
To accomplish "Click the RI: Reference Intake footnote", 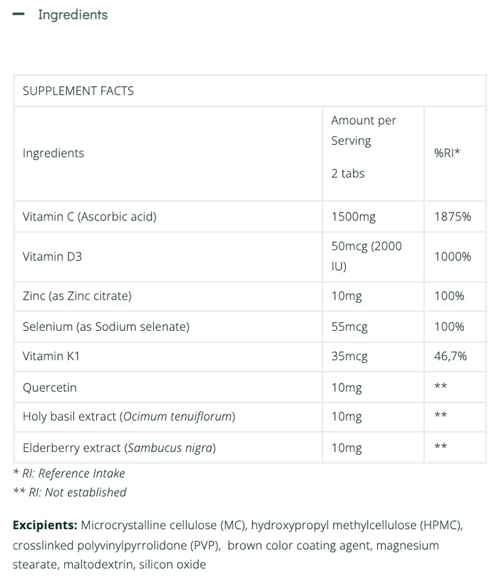I will coord(69,473).
